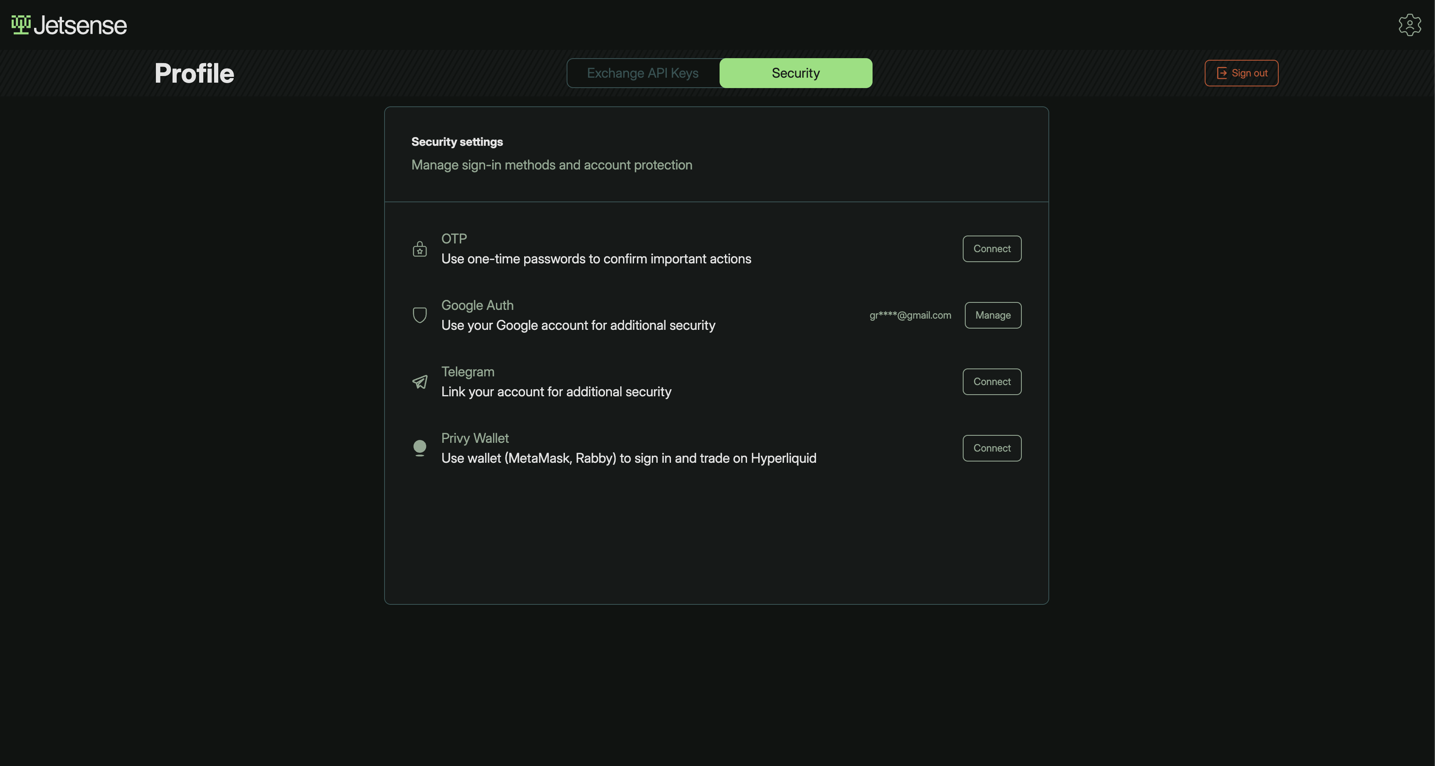Screen dimensions: 1435x766
Task: Connect the Privy Wallet
Action: click(x=991, y=448)
